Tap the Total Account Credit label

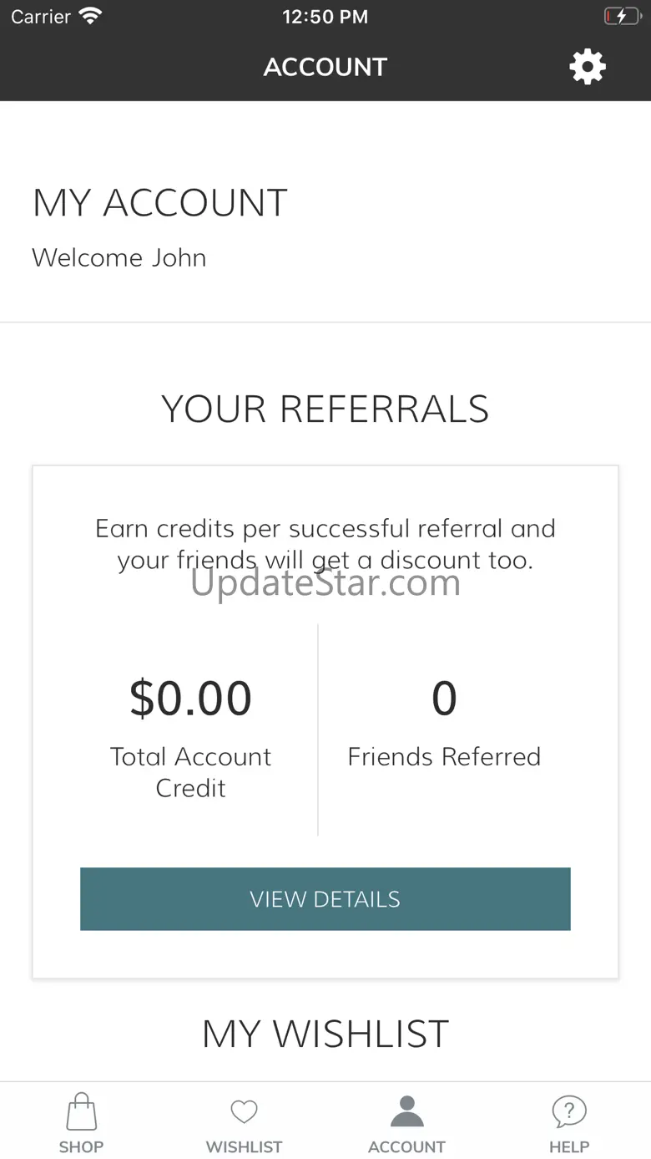click(x=190, y=771)
